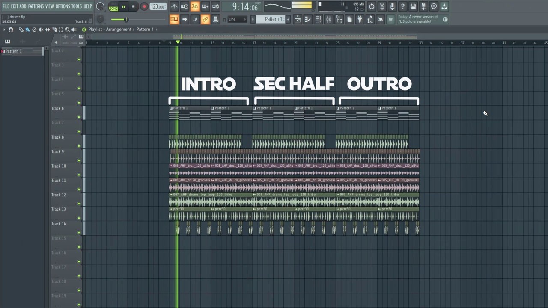Viewport: 548px width, 308px height.
Task: Select the Slice tool
Action: (x=54, y=30)
